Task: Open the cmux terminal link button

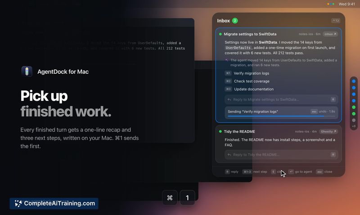Action: click(x=330, y=34)
